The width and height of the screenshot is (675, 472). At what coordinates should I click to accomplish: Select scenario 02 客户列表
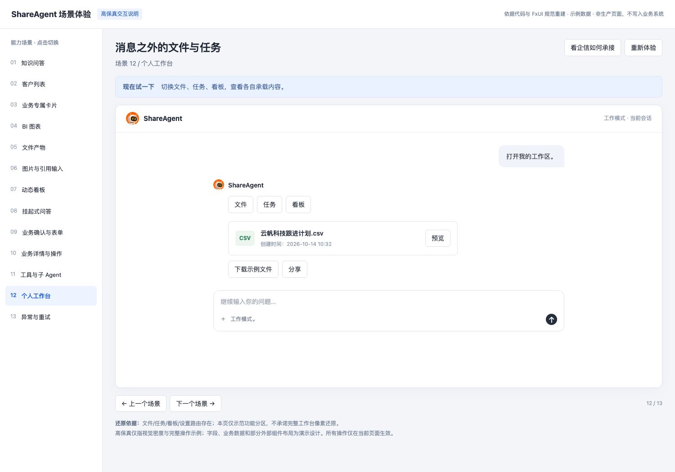(x=51, y=84)
